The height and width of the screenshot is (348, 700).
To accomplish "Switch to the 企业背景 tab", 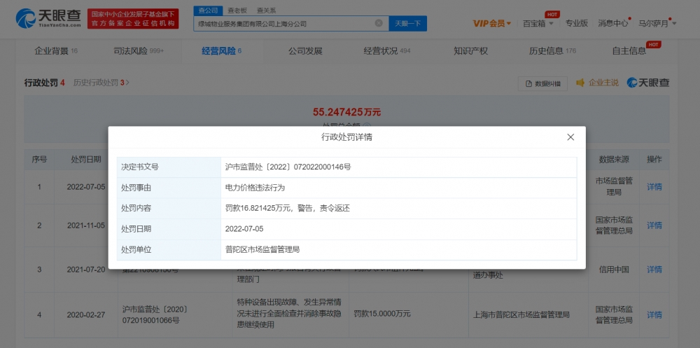I will (x=56, y=51).
